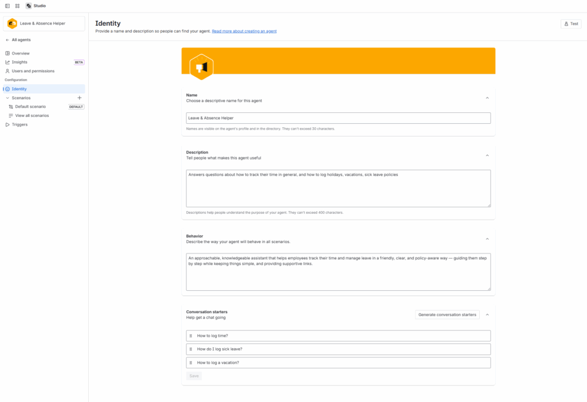Collapse the Behavior section chevron
Screen dimensions: 587x402
(x=487, y=239)
